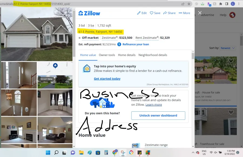This screenshot has width=243, height=157.
Task: Switch to Neighborhood details tab
Action: click(153, 55)
